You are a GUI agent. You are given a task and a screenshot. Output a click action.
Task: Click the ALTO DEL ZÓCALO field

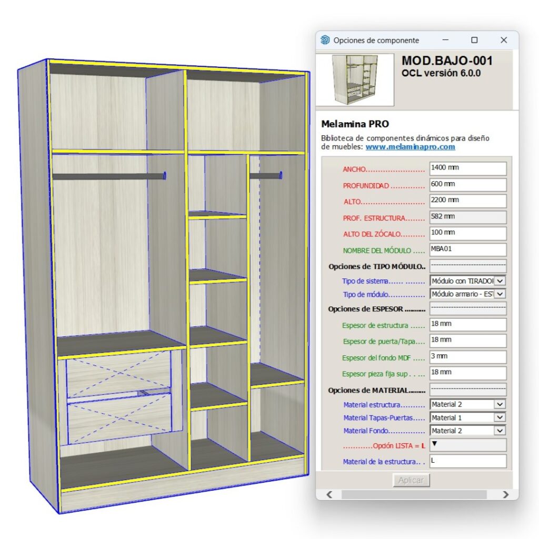pos(467,233)
